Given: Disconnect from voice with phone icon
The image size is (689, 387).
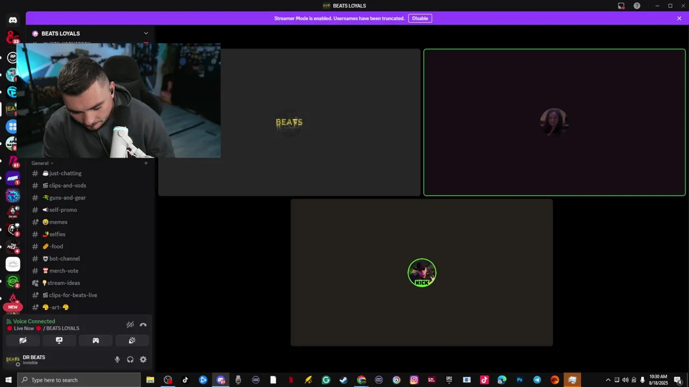Looking at the screenshot, I should tap(143, 325).
